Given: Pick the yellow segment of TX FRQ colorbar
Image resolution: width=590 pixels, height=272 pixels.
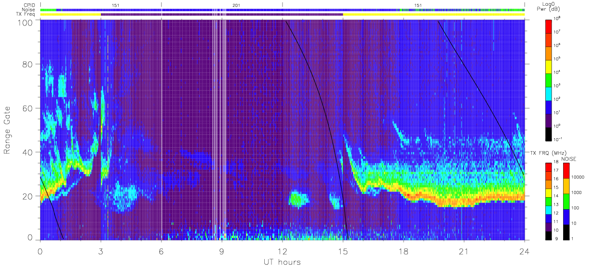Looking at the screenshot, I should [x=548, y=192].
